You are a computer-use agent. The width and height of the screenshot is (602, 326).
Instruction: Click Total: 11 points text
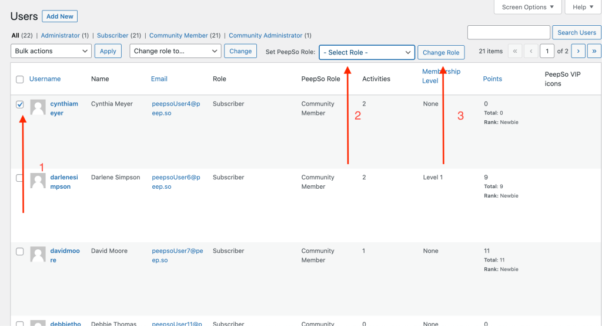493,260
